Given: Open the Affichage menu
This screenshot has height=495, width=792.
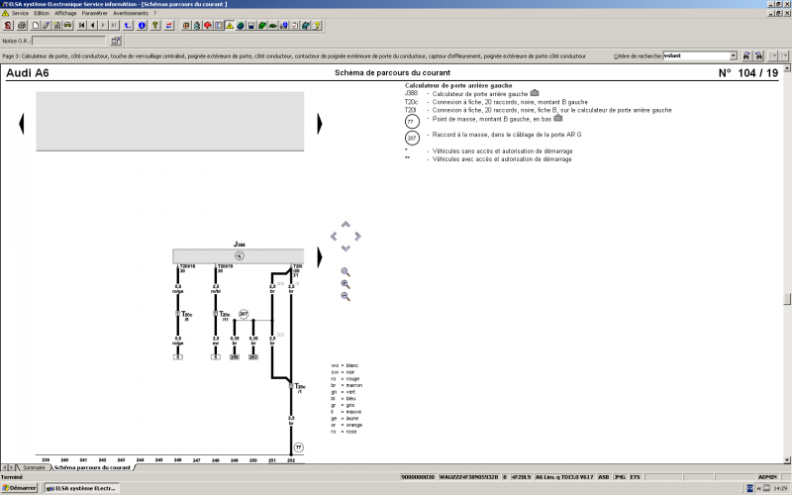Looking at the screenshot, I should tap(65, 13).
